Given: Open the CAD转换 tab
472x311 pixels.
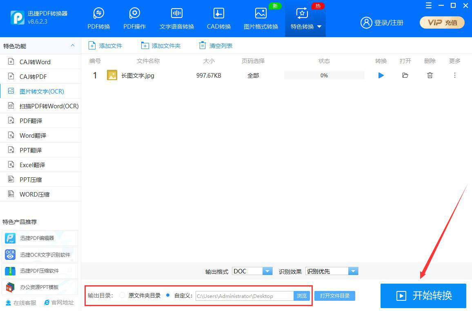Looking at the screenshot, I should point(219,19).
